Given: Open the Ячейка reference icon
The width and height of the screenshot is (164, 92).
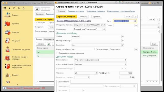Looking at the screenshot, I should [x=123, y=36].
